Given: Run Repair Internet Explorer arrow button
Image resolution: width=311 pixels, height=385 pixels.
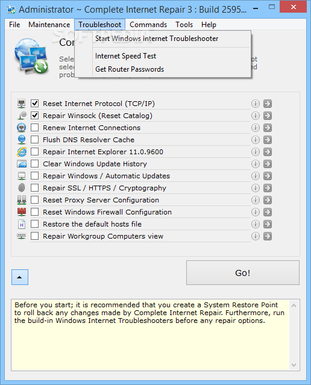Looking at the screenshot, I should 268,152.
